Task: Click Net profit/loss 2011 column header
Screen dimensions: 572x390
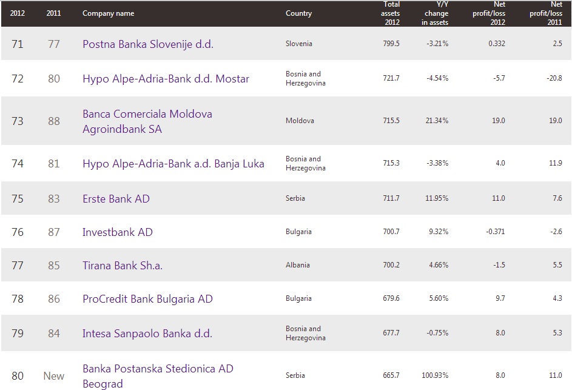Action: (546, 13)
